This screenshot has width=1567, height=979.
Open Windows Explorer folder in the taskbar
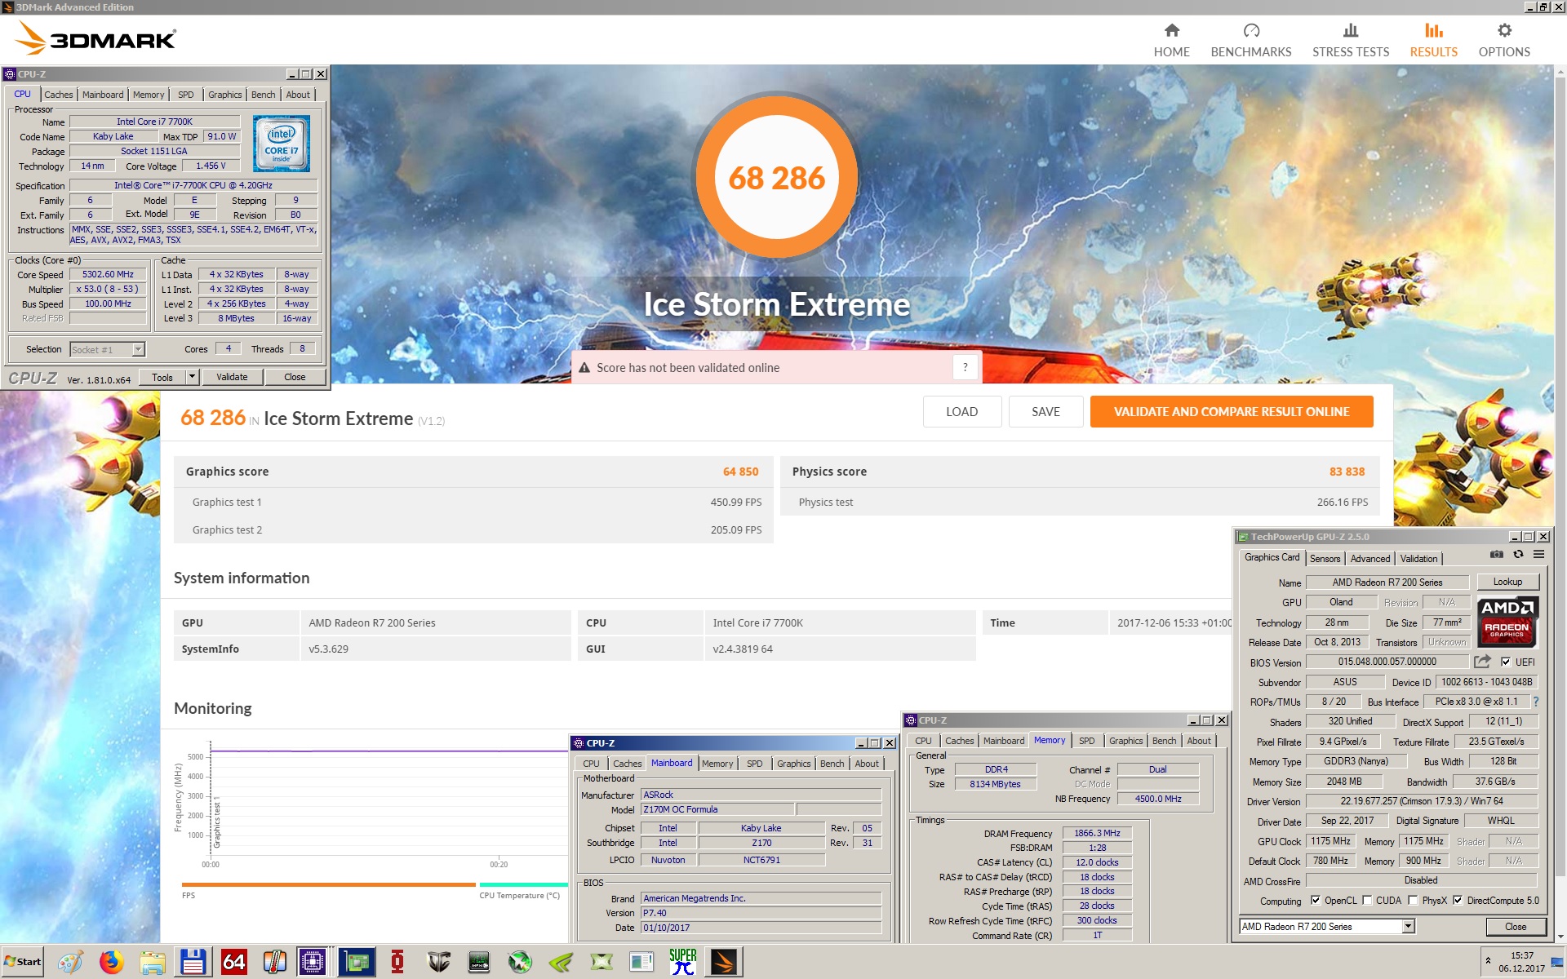[x=152, y=962]
